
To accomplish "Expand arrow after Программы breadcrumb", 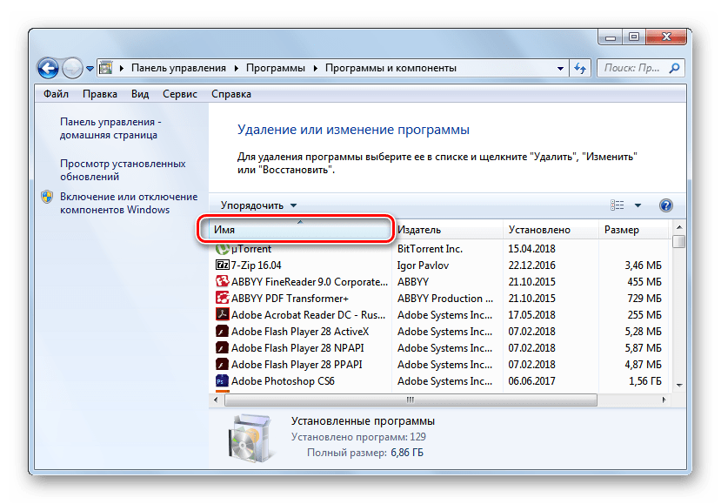I will [x=316, y=69].
